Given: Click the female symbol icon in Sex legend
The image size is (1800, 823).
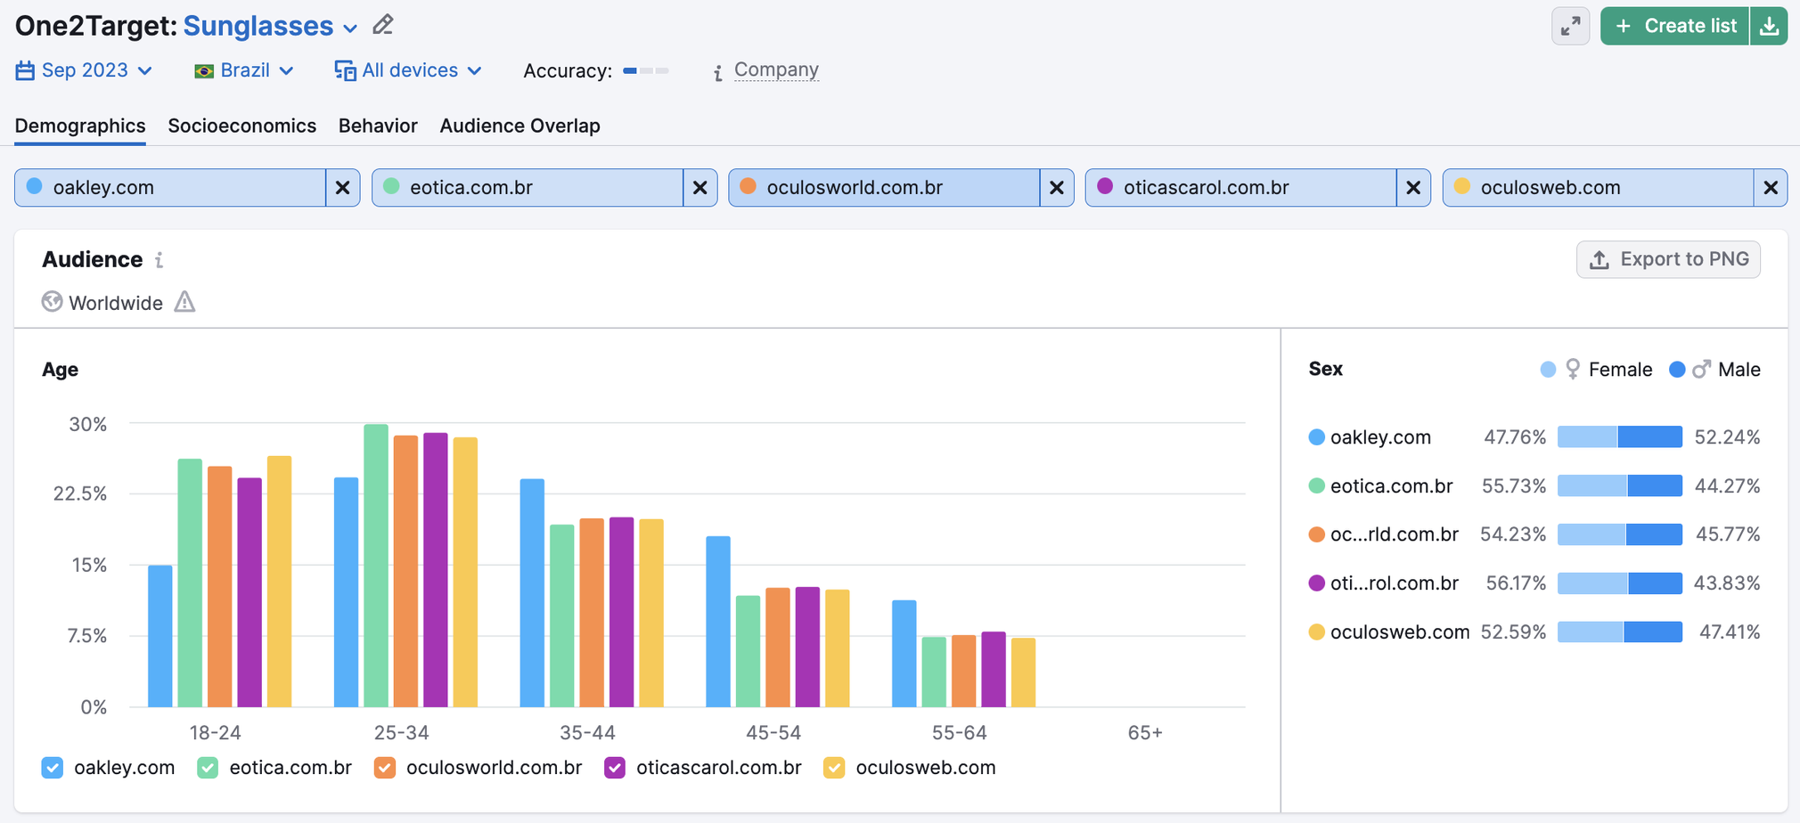Looking at the screenshot, I should pos(1573,369).
